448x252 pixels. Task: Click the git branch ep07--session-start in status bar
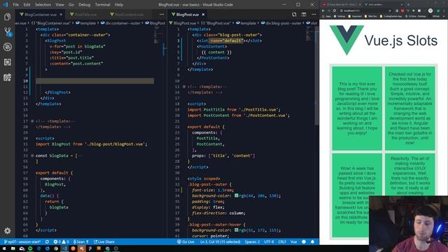[22, 241]
